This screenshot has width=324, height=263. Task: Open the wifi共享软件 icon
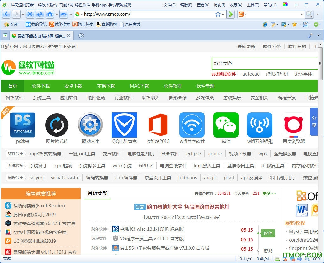point(192,125)
